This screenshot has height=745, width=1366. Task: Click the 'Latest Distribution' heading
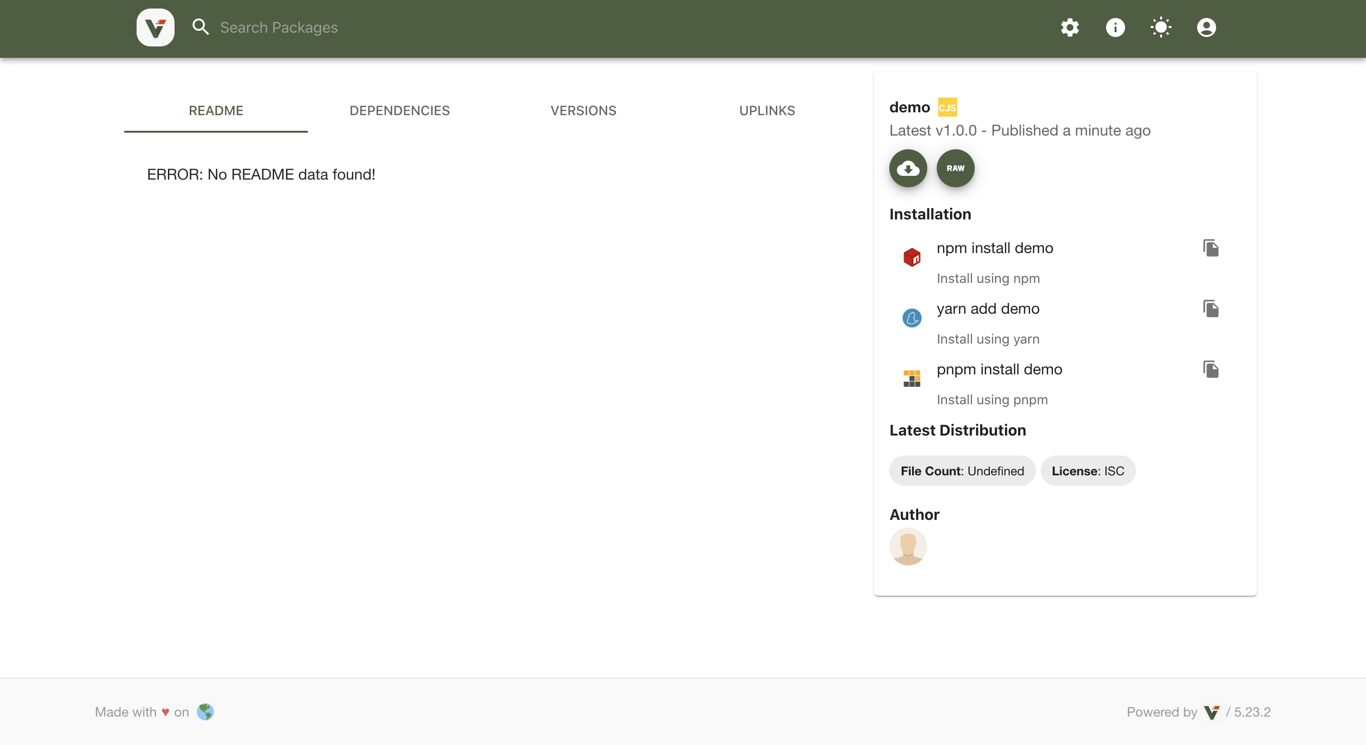958,430
